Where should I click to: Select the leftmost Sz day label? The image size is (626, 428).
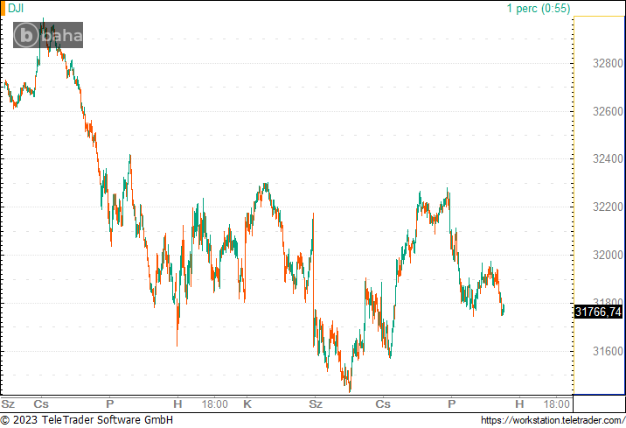[x=8, y=404]
